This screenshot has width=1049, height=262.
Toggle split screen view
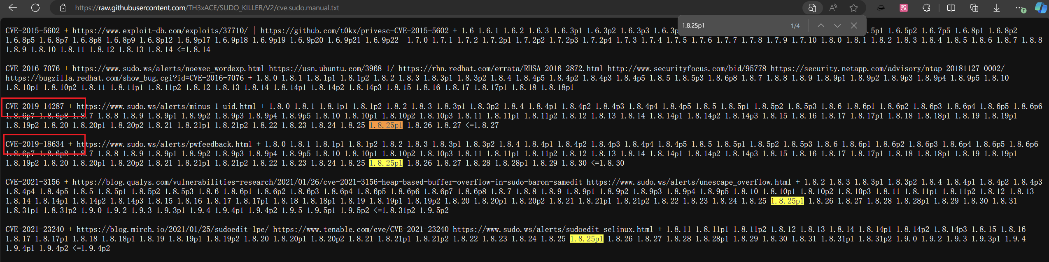pyautogui.click(x=951, y=8)
